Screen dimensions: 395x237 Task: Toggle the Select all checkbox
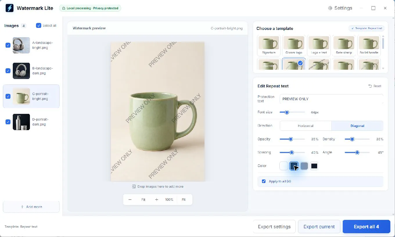click(x=39, y=26)
